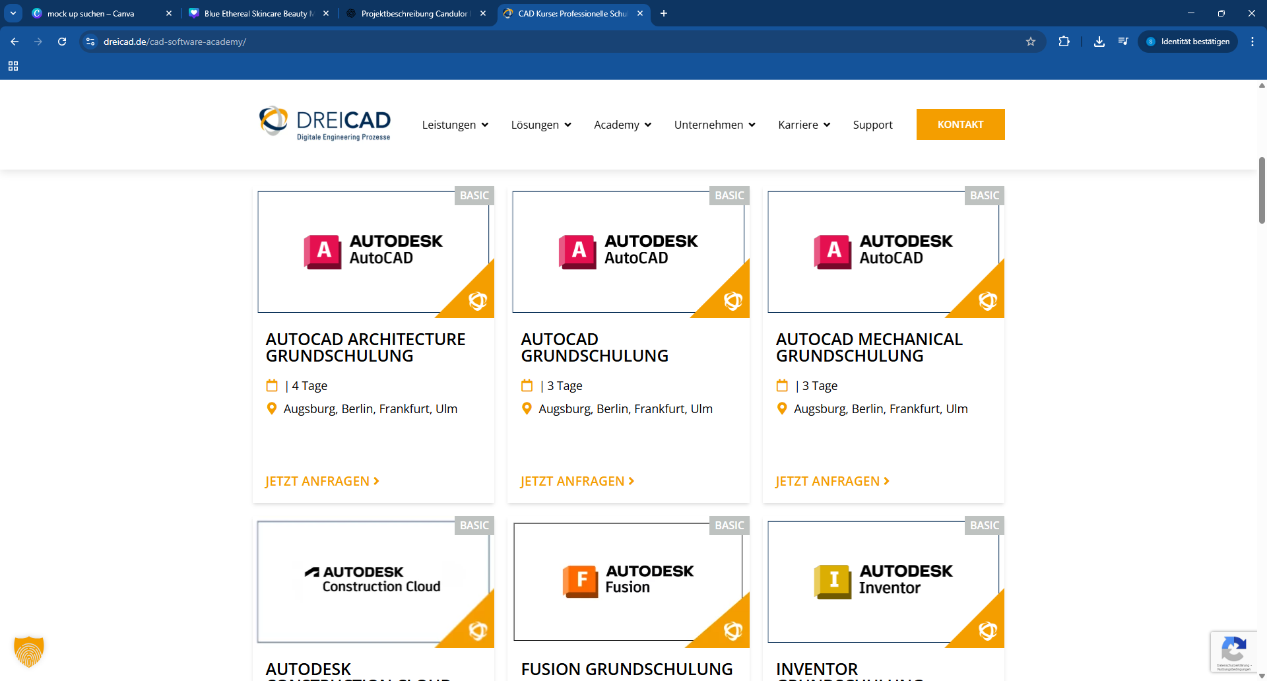Expand the Academy dropdown menu
Viewport: 1267px width, 681px height.
click(622, 125)
